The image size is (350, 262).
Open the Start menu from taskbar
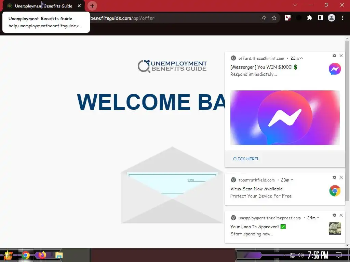tap(8, 255)
